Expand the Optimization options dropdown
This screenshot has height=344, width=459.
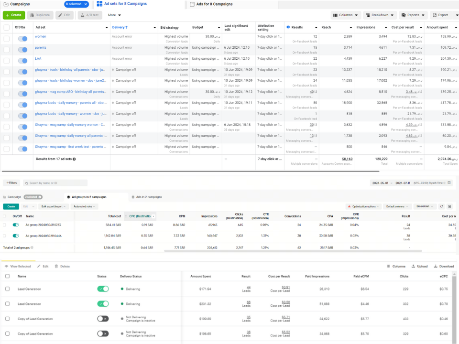(363, 206)
